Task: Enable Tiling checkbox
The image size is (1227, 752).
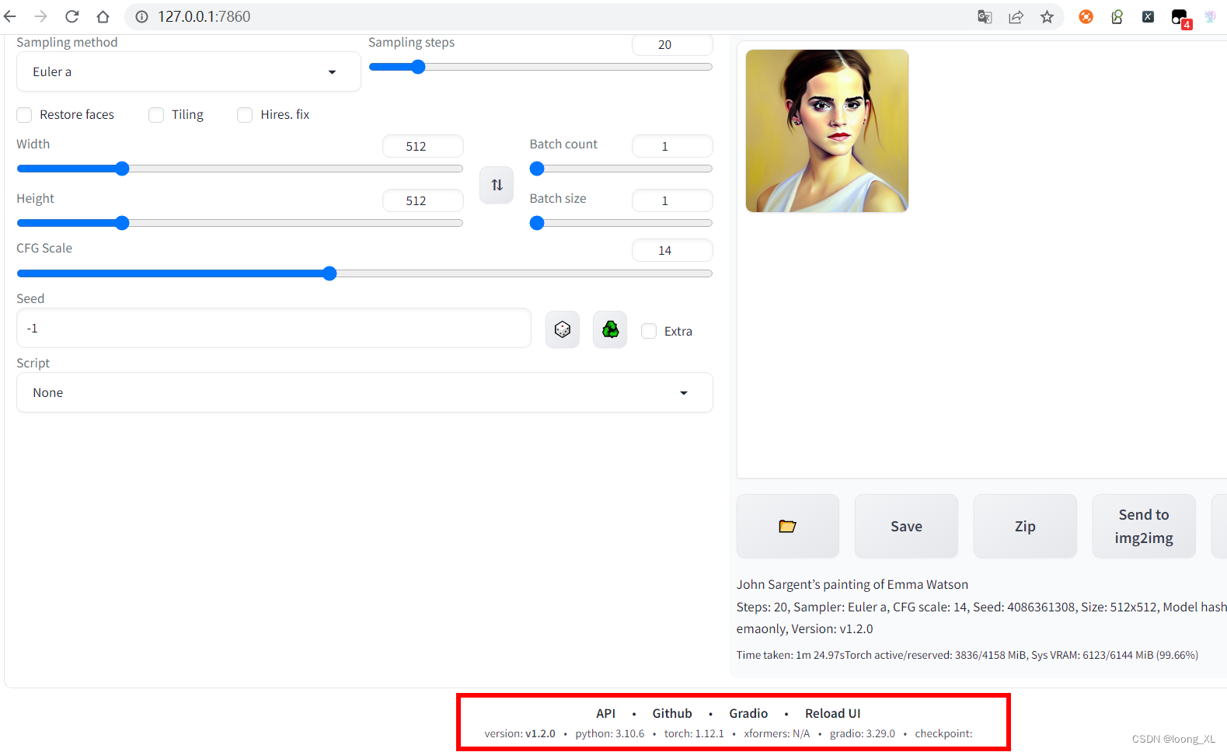Action: tap(156, 115)
